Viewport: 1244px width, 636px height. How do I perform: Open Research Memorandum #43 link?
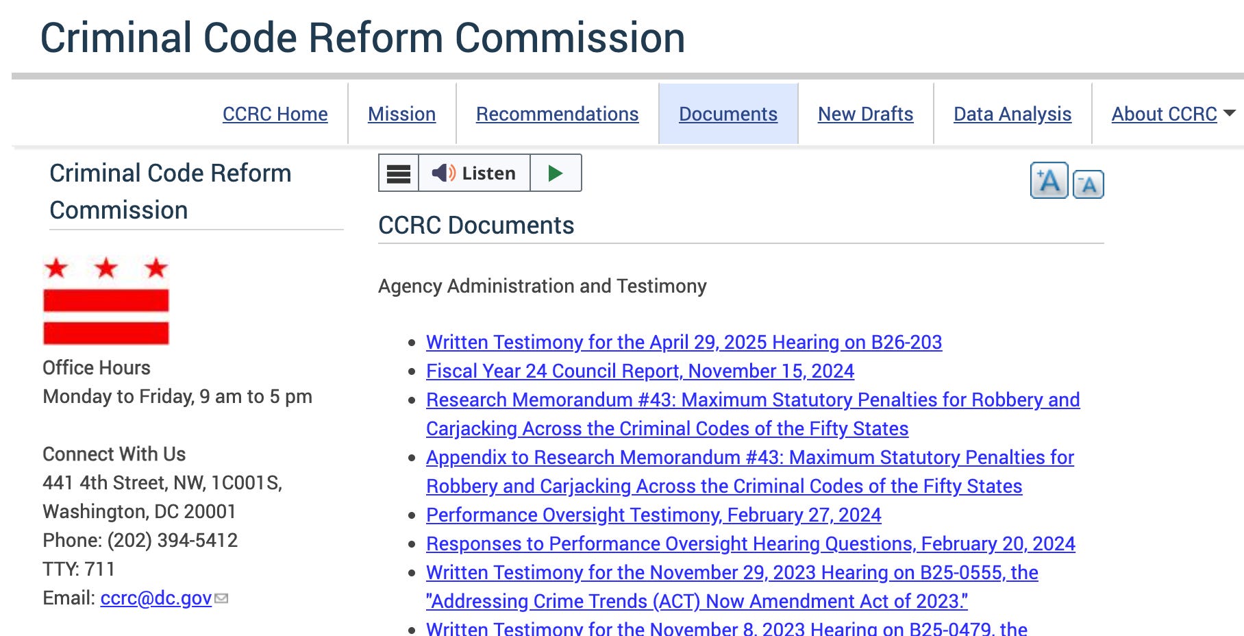753,414
